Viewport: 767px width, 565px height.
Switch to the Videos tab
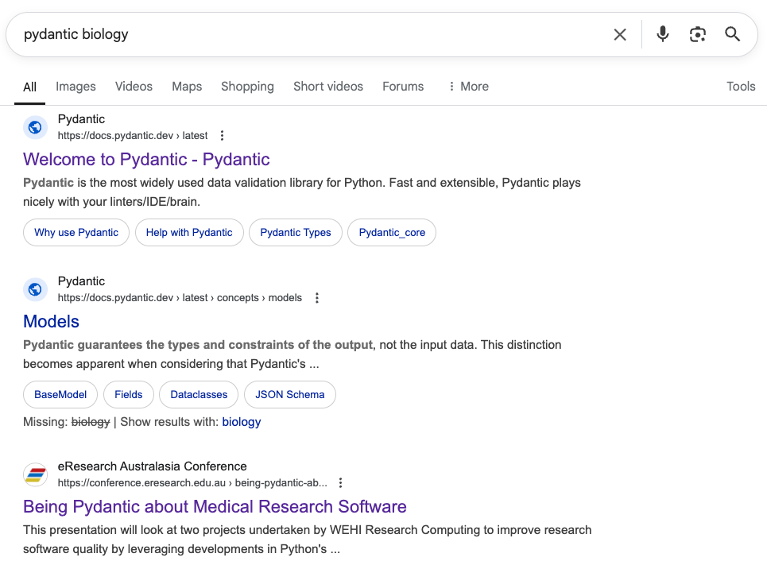click(134, 87)
